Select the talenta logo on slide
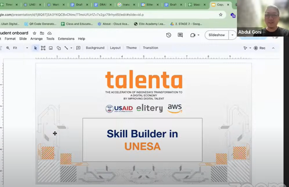This screenshot has height=187, width=289. point(144,79)
